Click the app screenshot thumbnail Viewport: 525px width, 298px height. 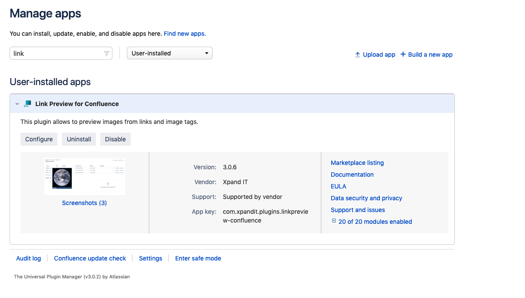coord(84,176)
